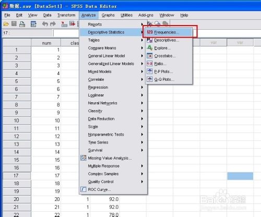
Task: Click the Frequencies 123 icon
Action: 150,32
